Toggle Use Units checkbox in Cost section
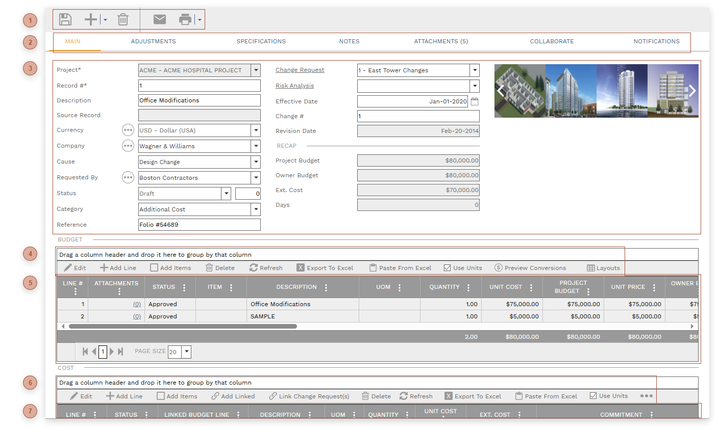The width and height of the screenshot is (719, 431). click(593, 396)
